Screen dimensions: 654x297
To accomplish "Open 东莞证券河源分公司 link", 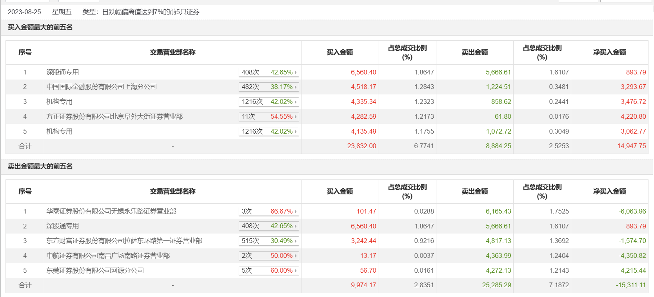I will pyautogui.click(x=95, y=271).
